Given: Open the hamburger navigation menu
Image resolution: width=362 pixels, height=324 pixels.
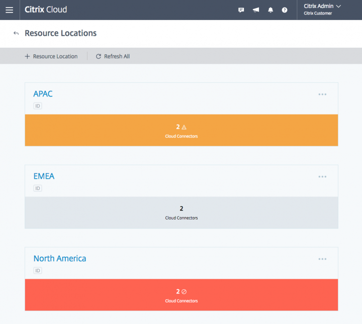Looking at the screenshot, I should coord(9,10).
